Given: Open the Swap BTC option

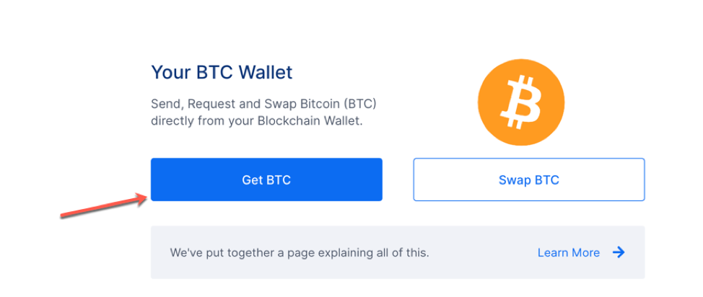Looking at the screenshot, I should click(x=529, y=179).
